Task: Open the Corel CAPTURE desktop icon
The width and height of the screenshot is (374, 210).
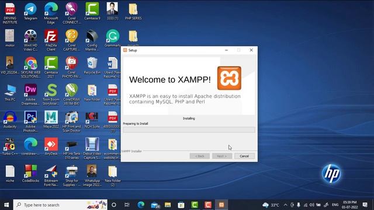Action: click(71, 40)
